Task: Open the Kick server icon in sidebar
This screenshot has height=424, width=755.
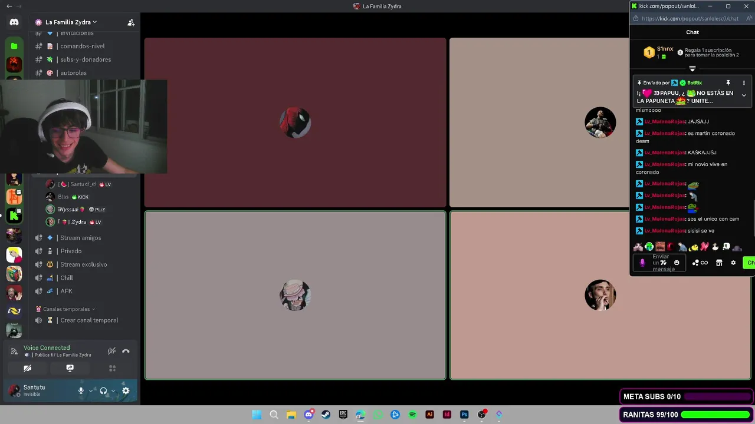Action: (14, 216)
